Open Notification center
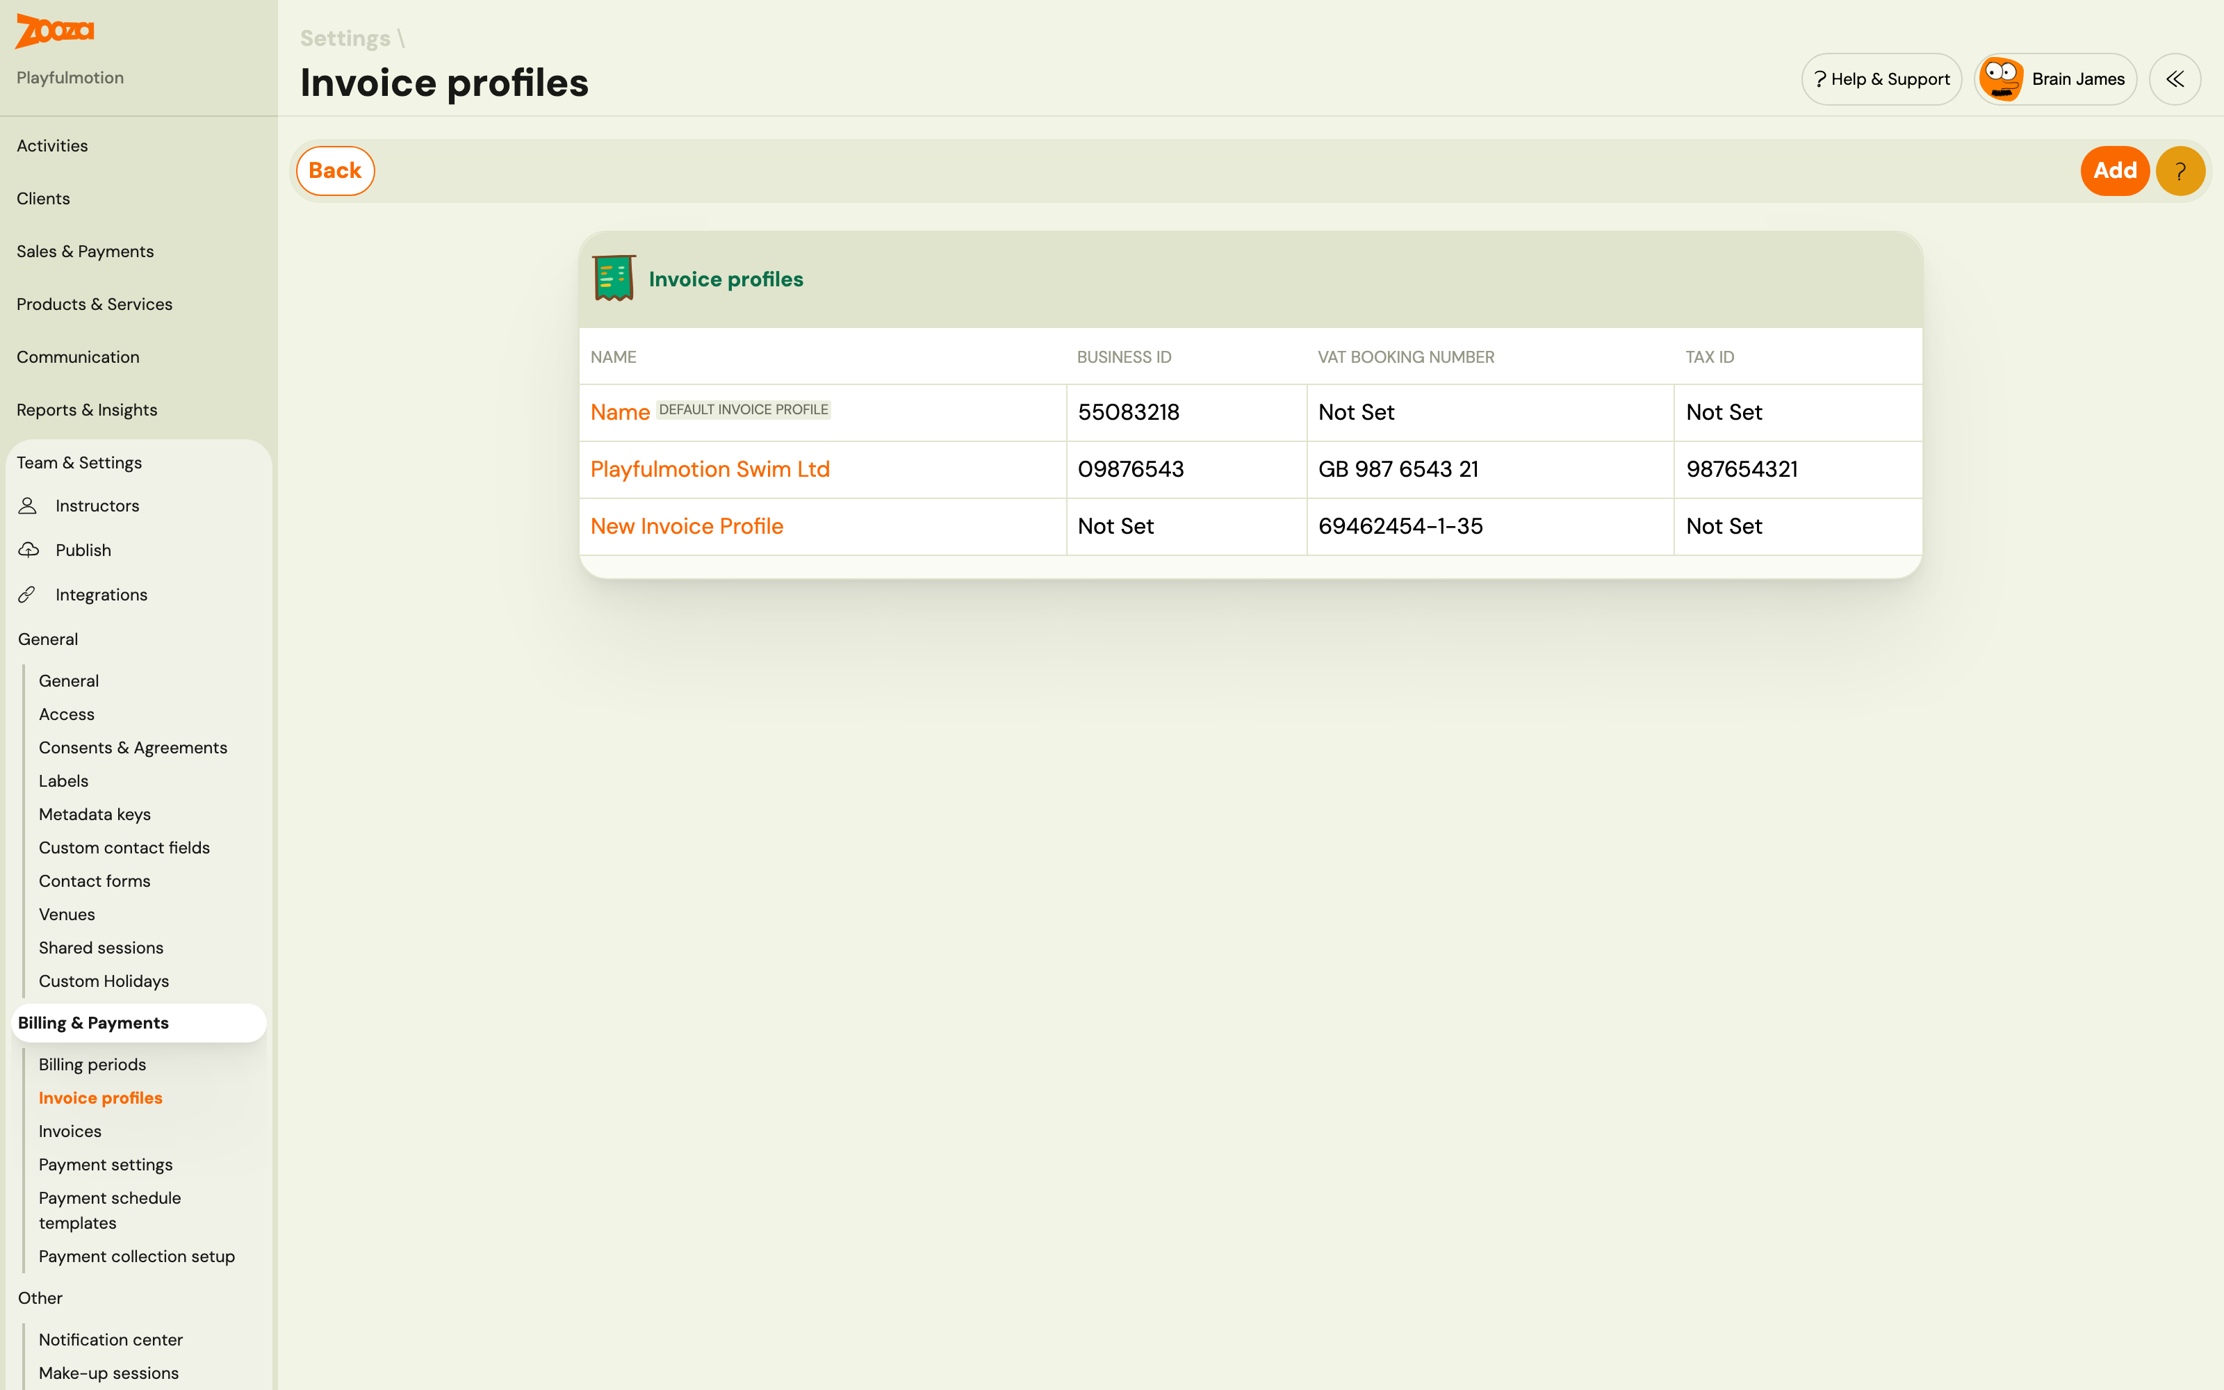This screenshot has height=1390, width=2224. [x=111, y=1339]
